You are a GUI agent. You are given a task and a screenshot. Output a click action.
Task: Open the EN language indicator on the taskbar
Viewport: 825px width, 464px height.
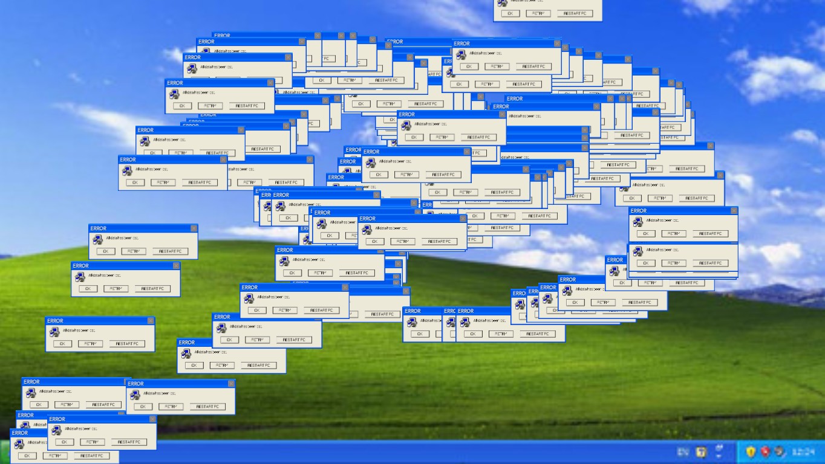pyautogui.click(x=683, y=452)
